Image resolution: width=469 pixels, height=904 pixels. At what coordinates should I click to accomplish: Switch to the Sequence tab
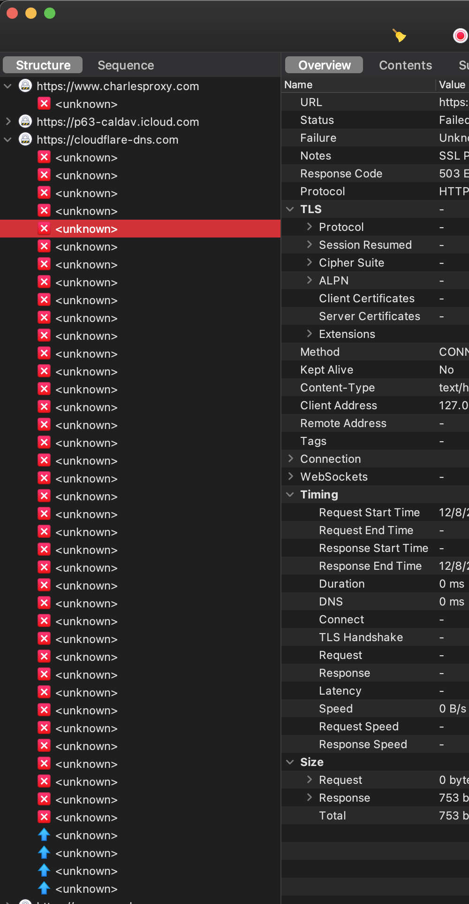126,65
